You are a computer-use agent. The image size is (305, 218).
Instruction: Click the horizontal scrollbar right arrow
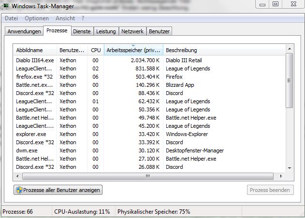point(281,176)
